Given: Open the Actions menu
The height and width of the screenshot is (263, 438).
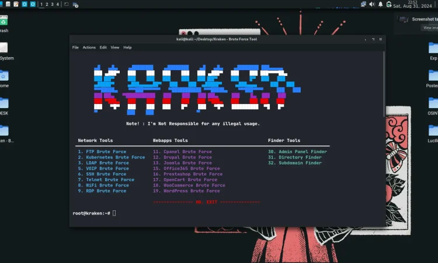Looking at the screenshot, I should point(89,47).
